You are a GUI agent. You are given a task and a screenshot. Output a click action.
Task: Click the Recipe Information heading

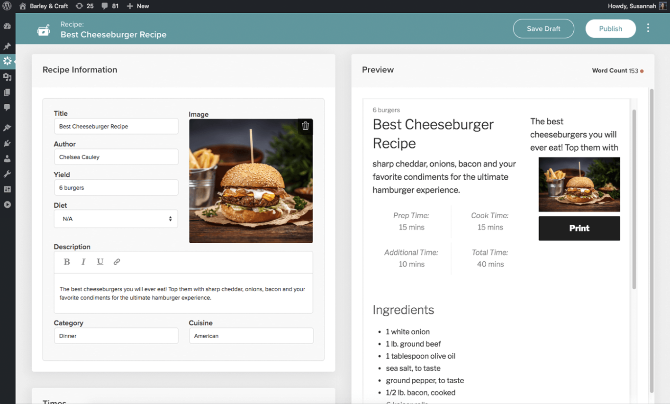click(x=80, y=70)
